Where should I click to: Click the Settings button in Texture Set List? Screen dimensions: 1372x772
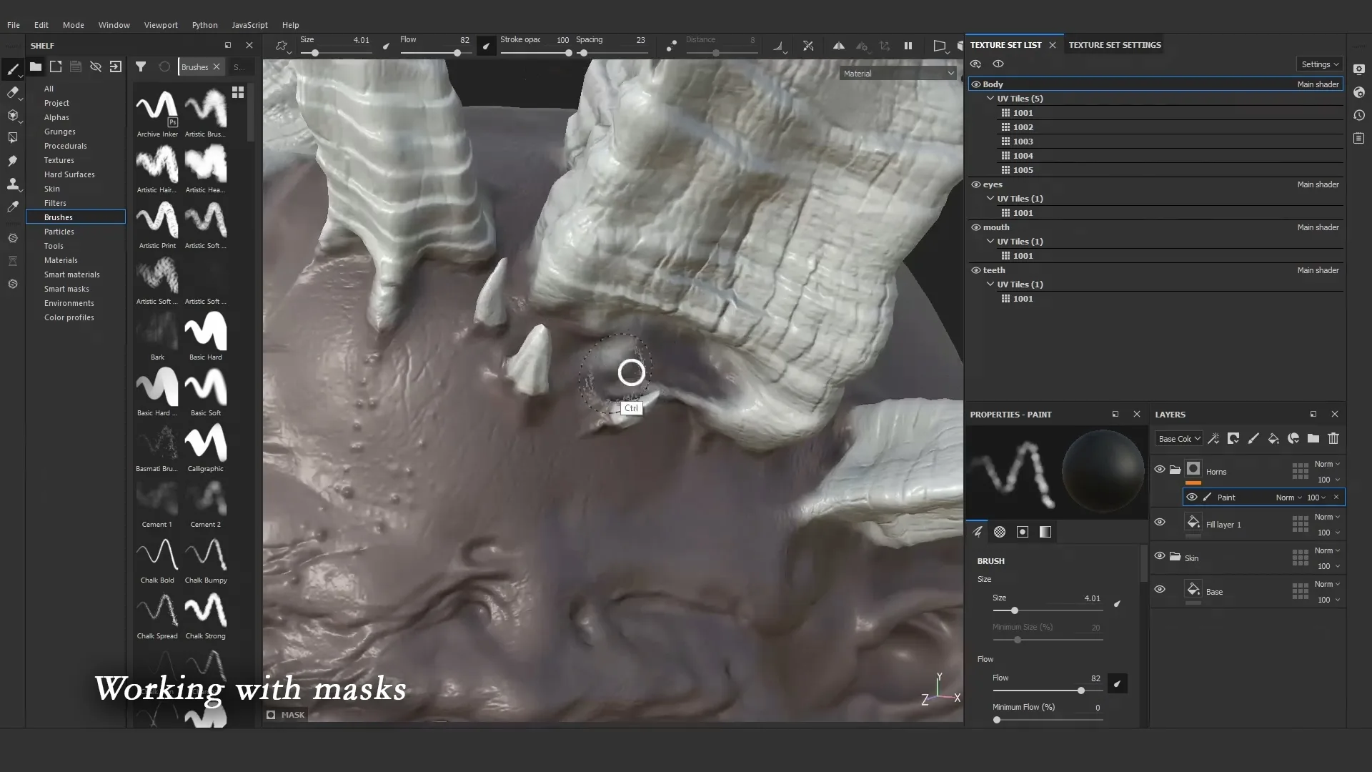click(x=1318, y=64)
